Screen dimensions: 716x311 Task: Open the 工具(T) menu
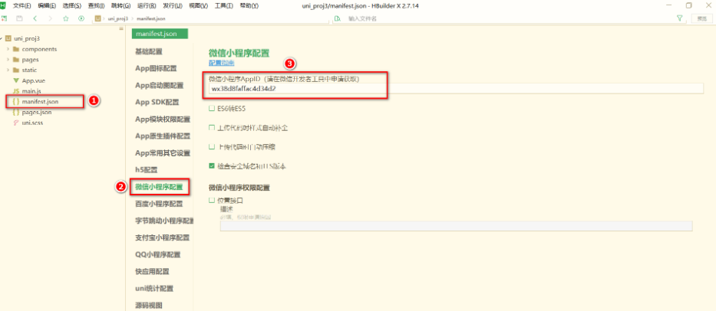(x=224, y=6)
